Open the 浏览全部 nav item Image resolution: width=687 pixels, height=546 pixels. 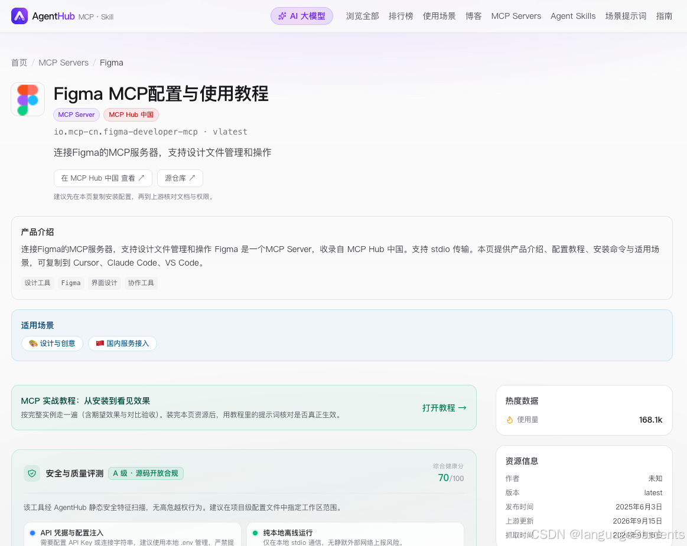(x=362, y=16)
